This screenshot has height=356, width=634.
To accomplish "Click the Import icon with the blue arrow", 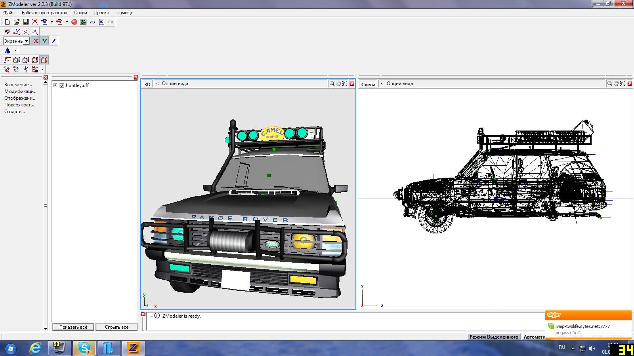I will tap(44, 22).
